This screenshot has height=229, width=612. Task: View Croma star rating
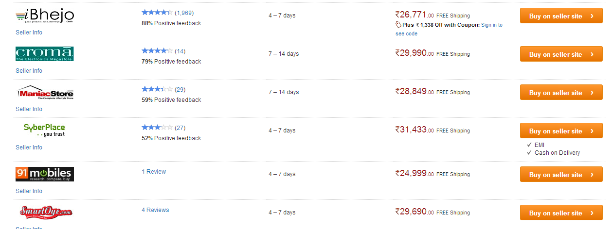click(157, 51)
